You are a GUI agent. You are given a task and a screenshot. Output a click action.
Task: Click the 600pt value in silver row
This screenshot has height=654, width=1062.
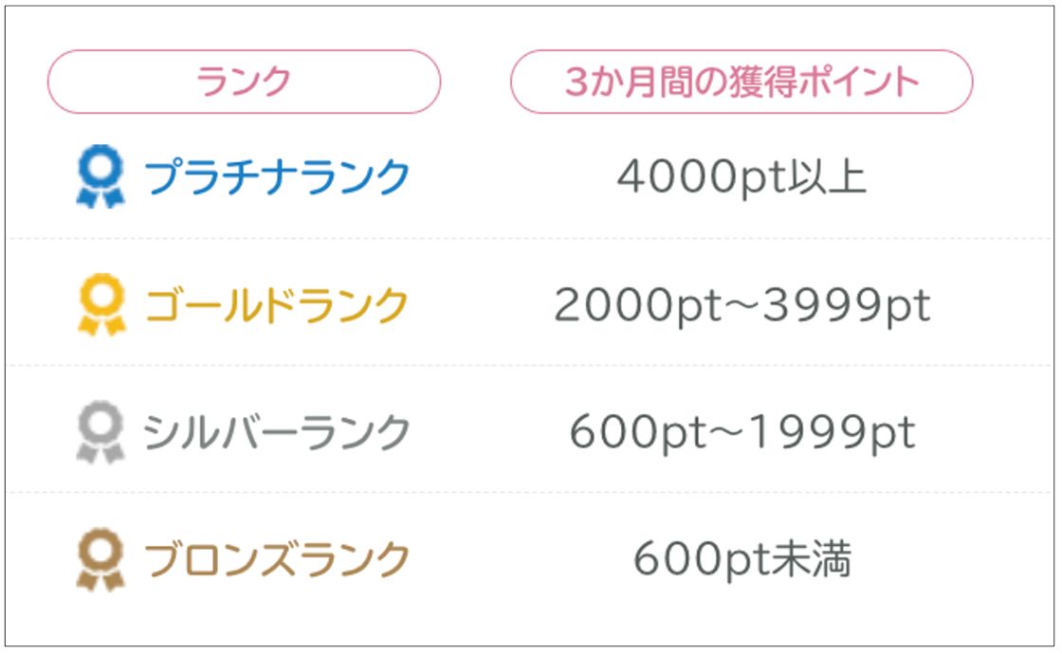(638, 433)
